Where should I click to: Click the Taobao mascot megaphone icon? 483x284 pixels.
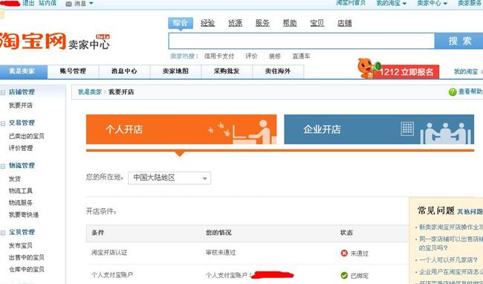tap(369, 68)
